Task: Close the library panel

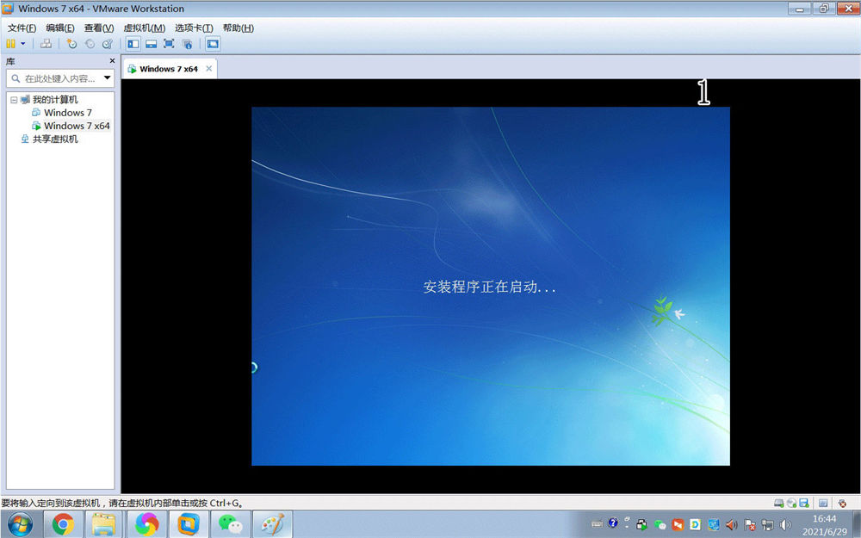Action: pyautogui.click(x=112, y=61)
